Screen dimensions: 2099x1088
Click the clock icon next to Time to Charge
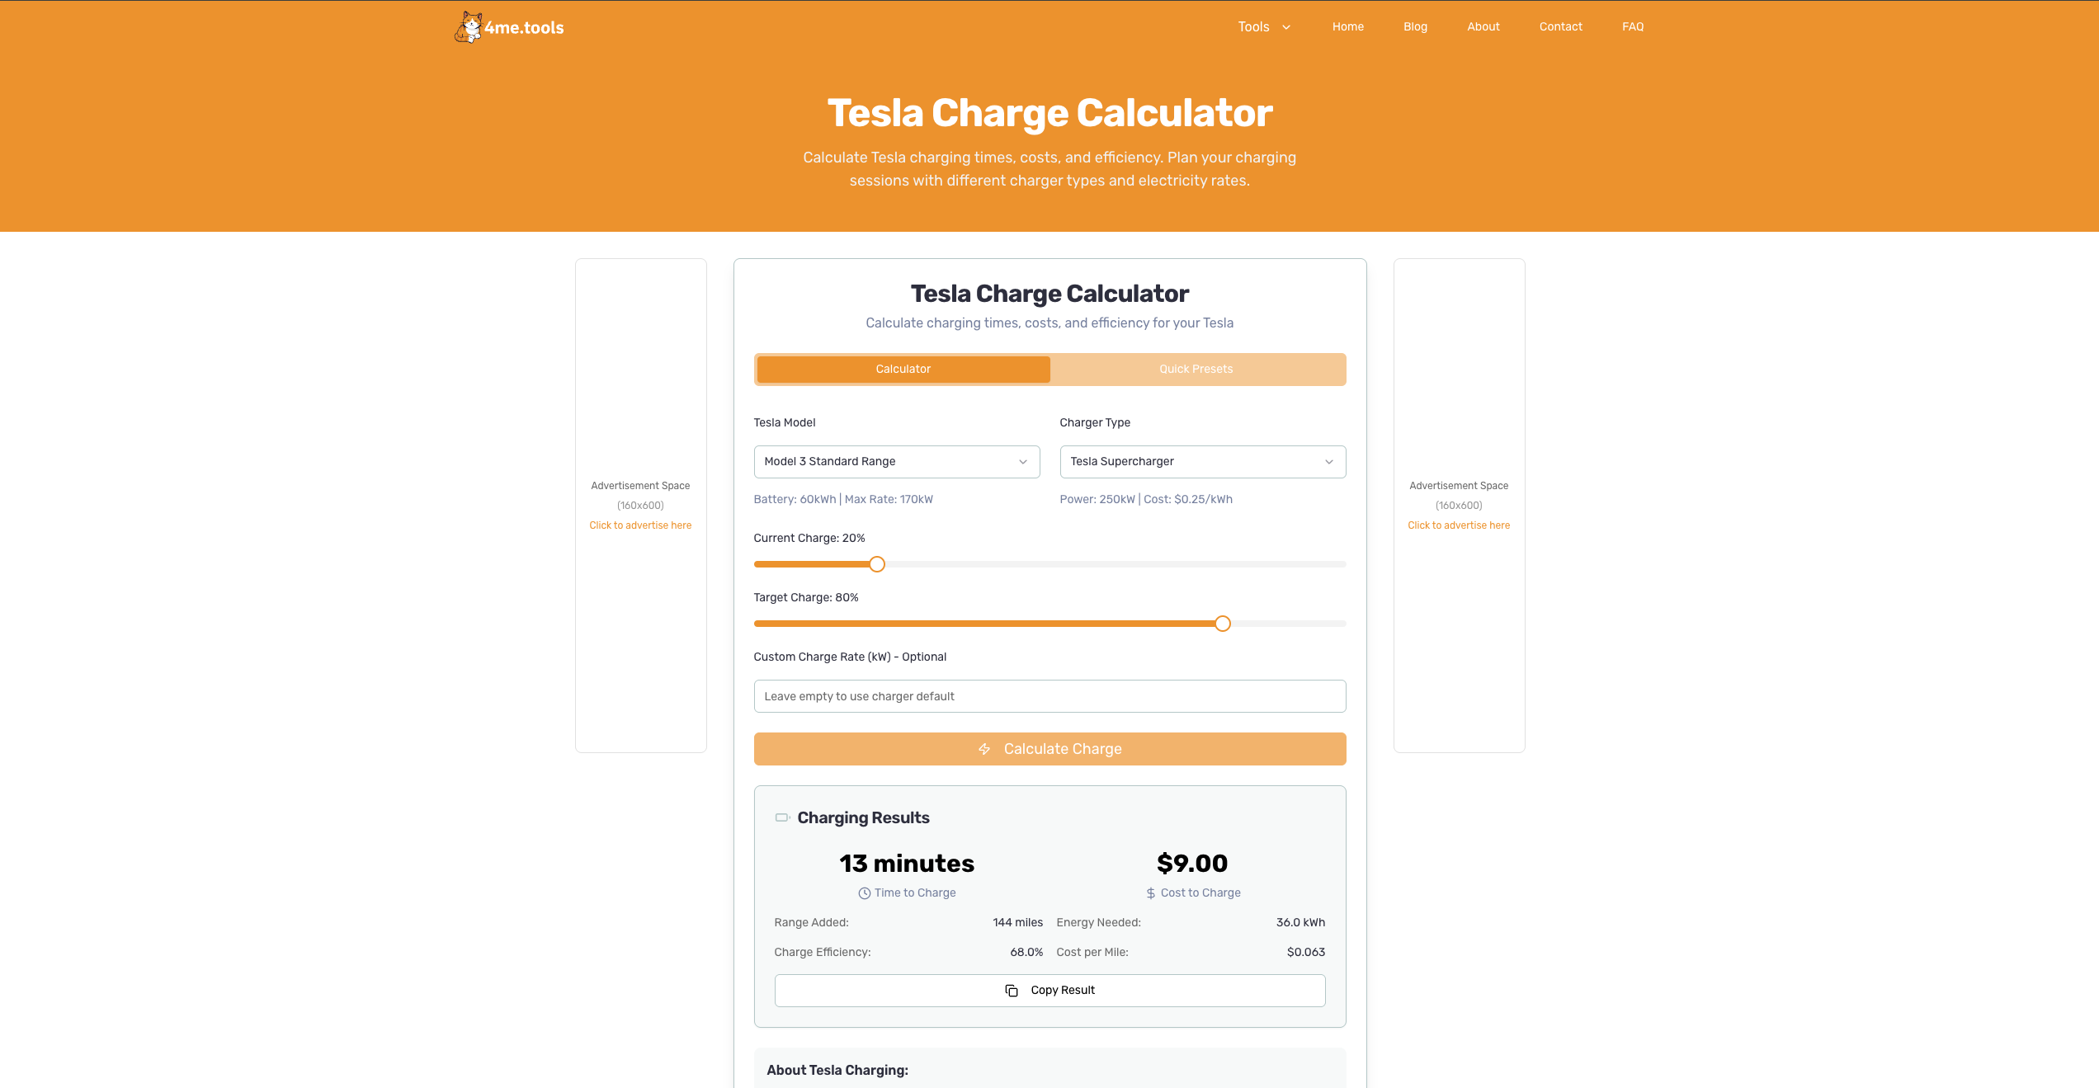(865, 893)
